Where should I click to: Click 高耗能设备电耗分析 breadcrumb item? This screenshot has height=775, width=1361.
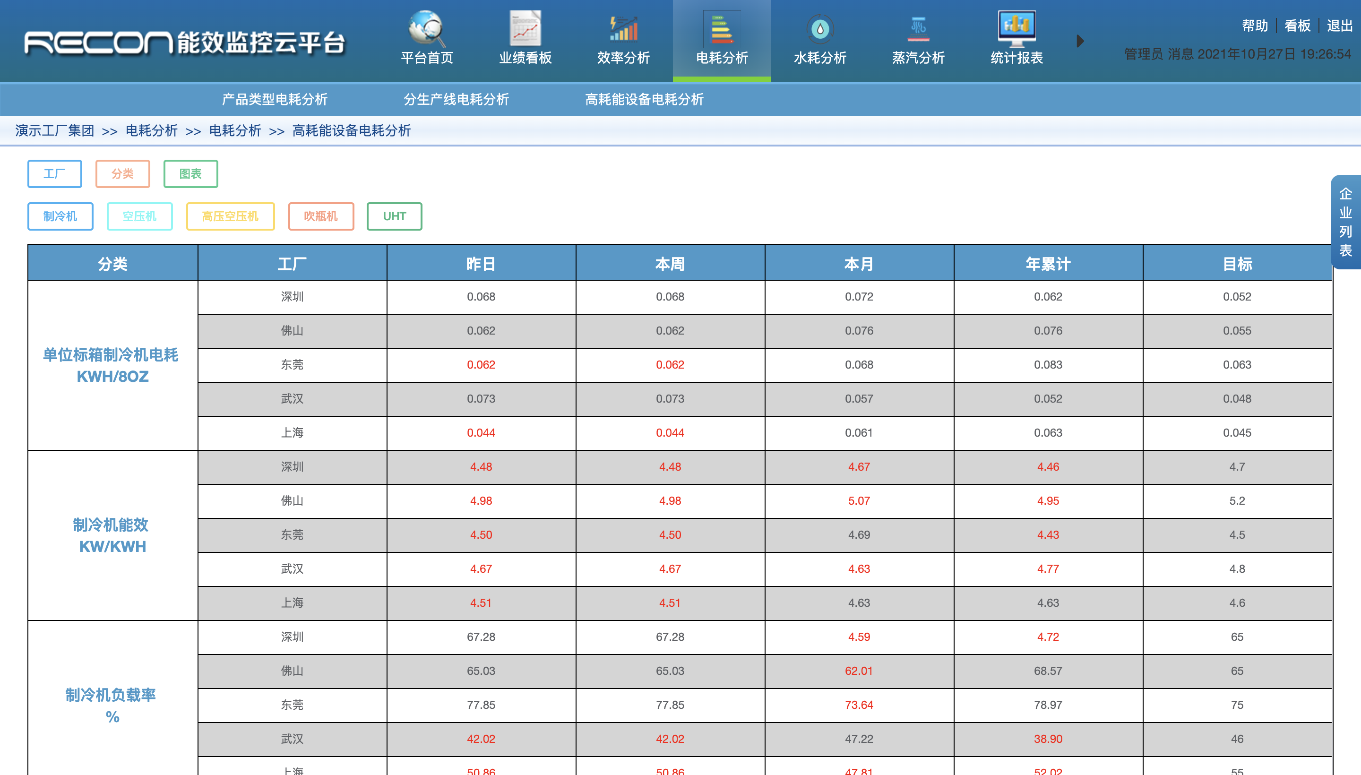351,130
